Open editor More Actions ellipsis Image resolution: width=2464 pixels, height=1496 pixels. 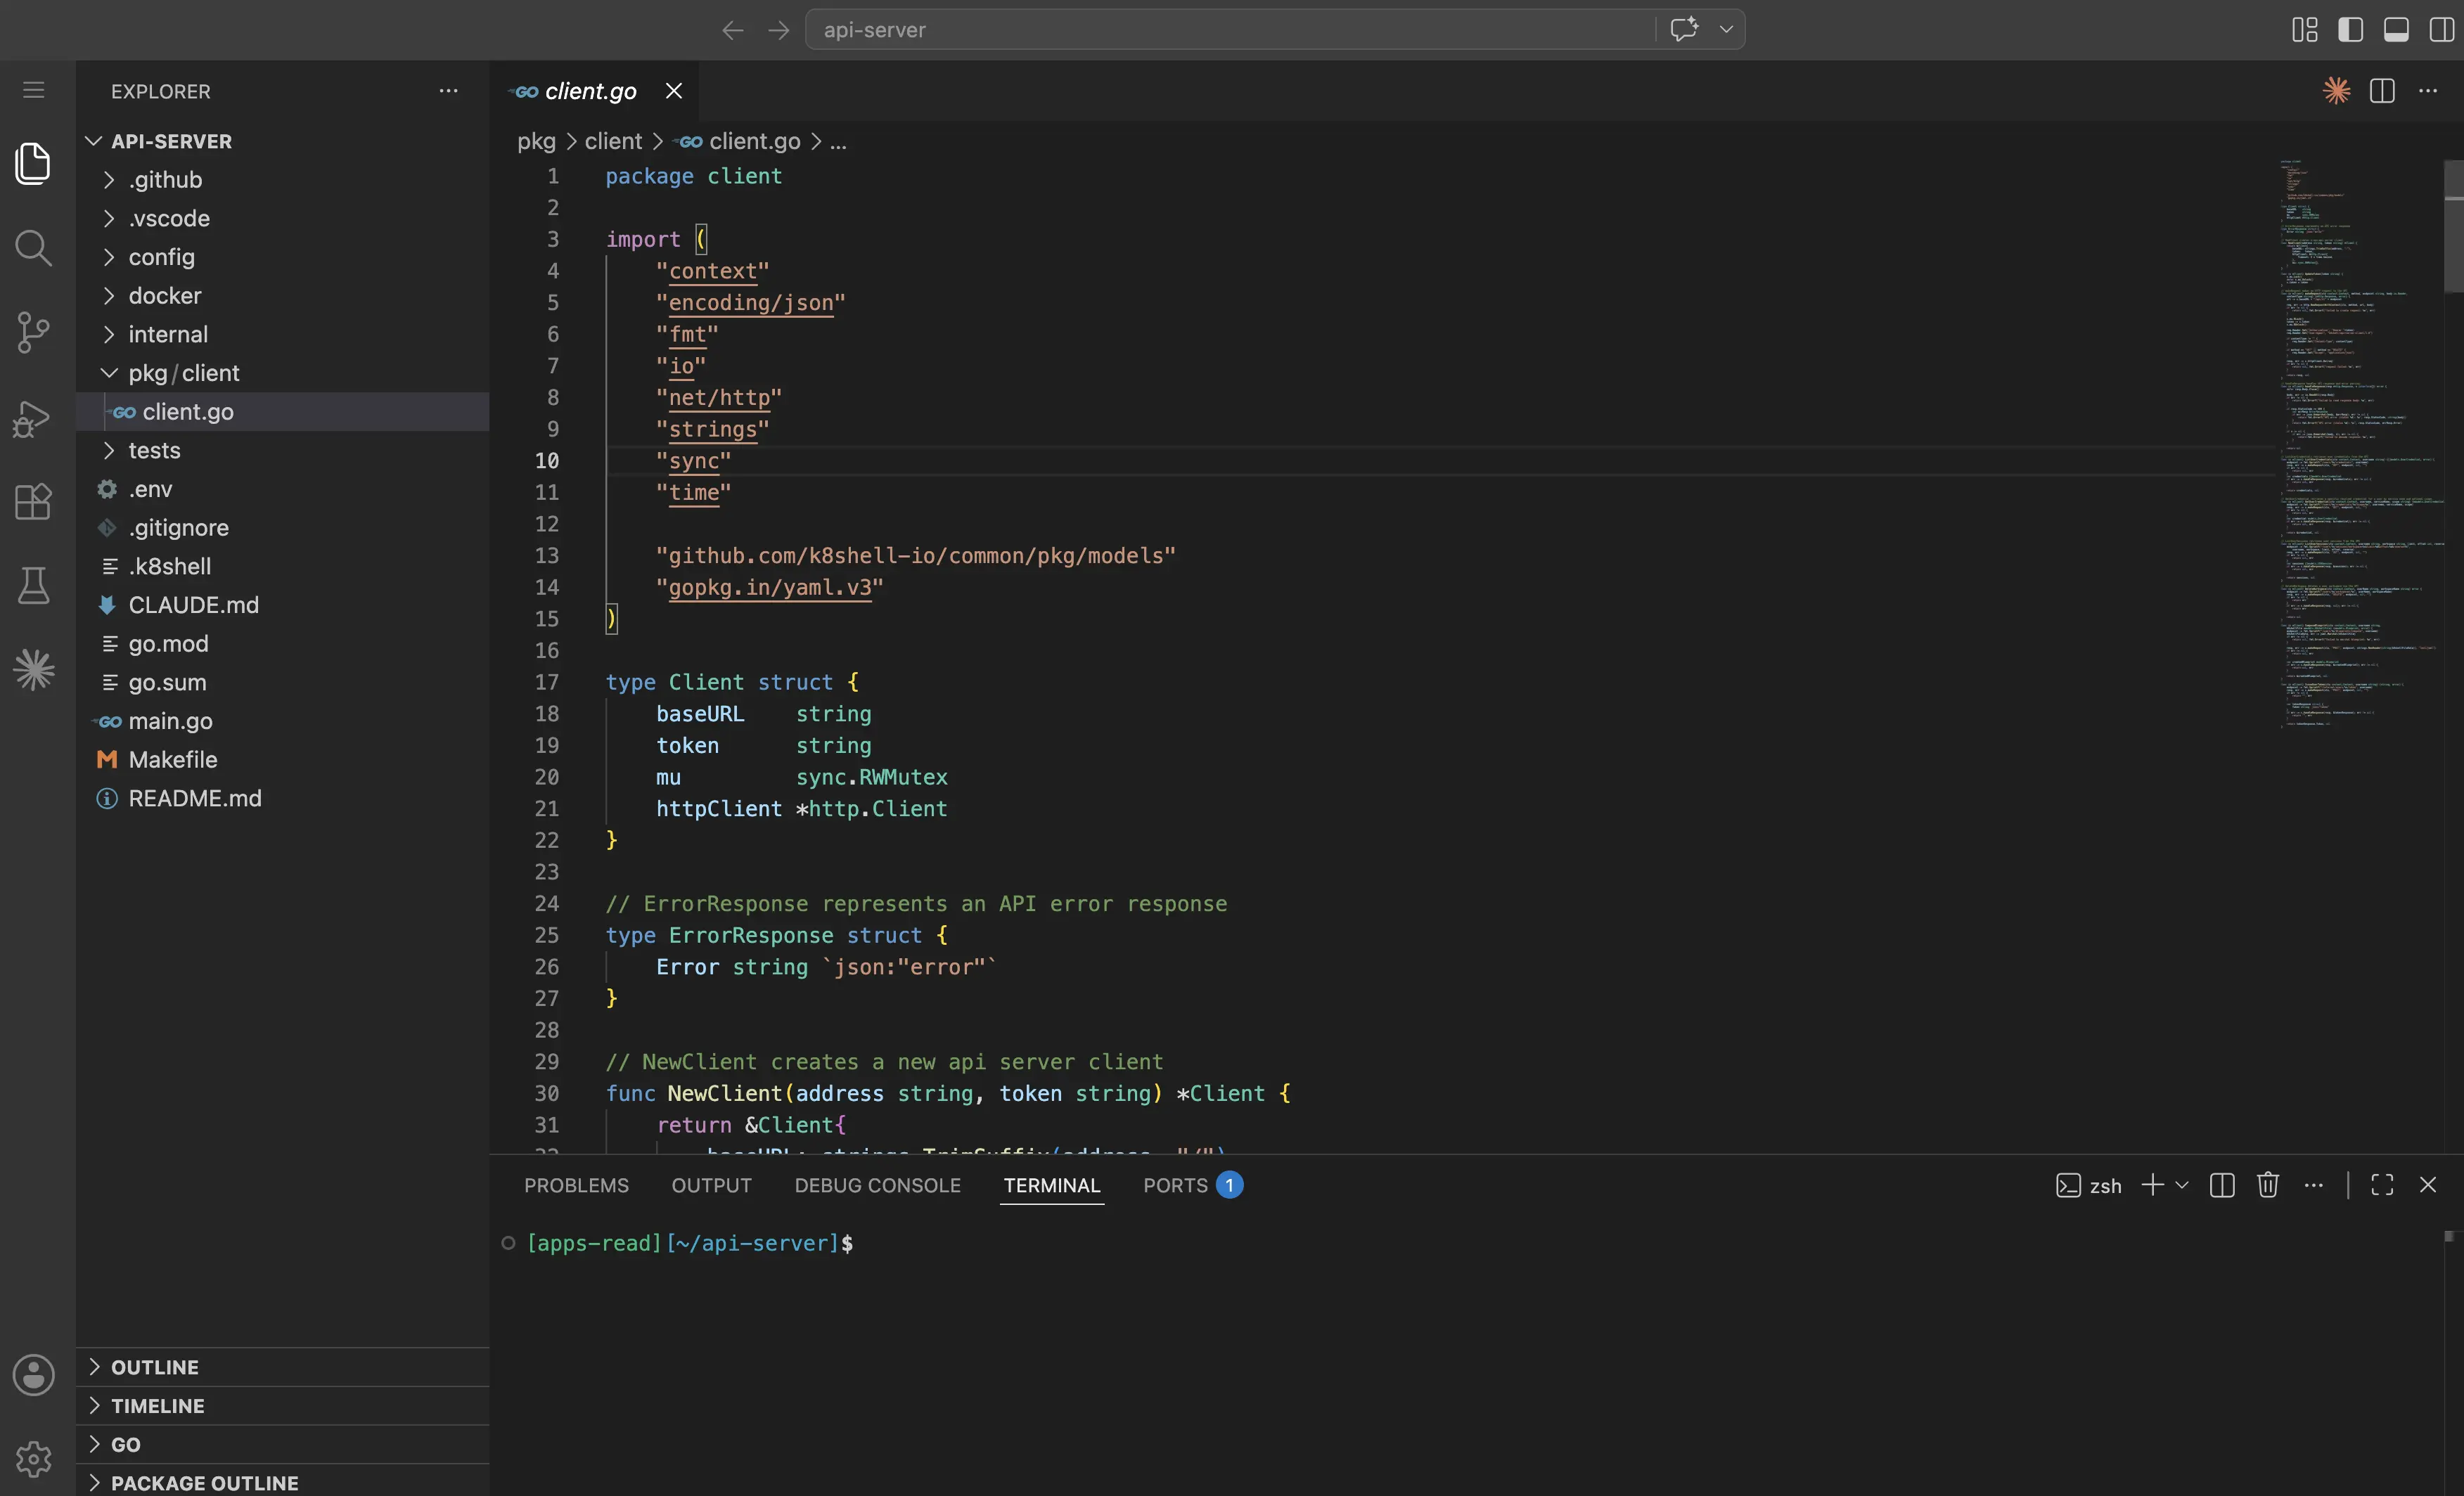click(x=2428, y=91)
